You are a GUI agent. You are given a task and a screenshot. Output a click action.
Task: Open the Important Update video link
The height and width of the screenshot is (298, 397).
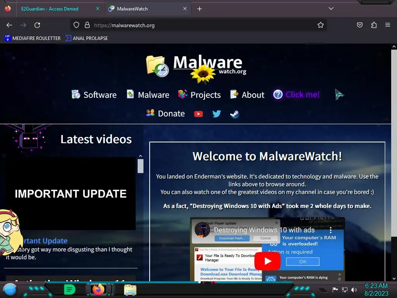tap(46, 241)
